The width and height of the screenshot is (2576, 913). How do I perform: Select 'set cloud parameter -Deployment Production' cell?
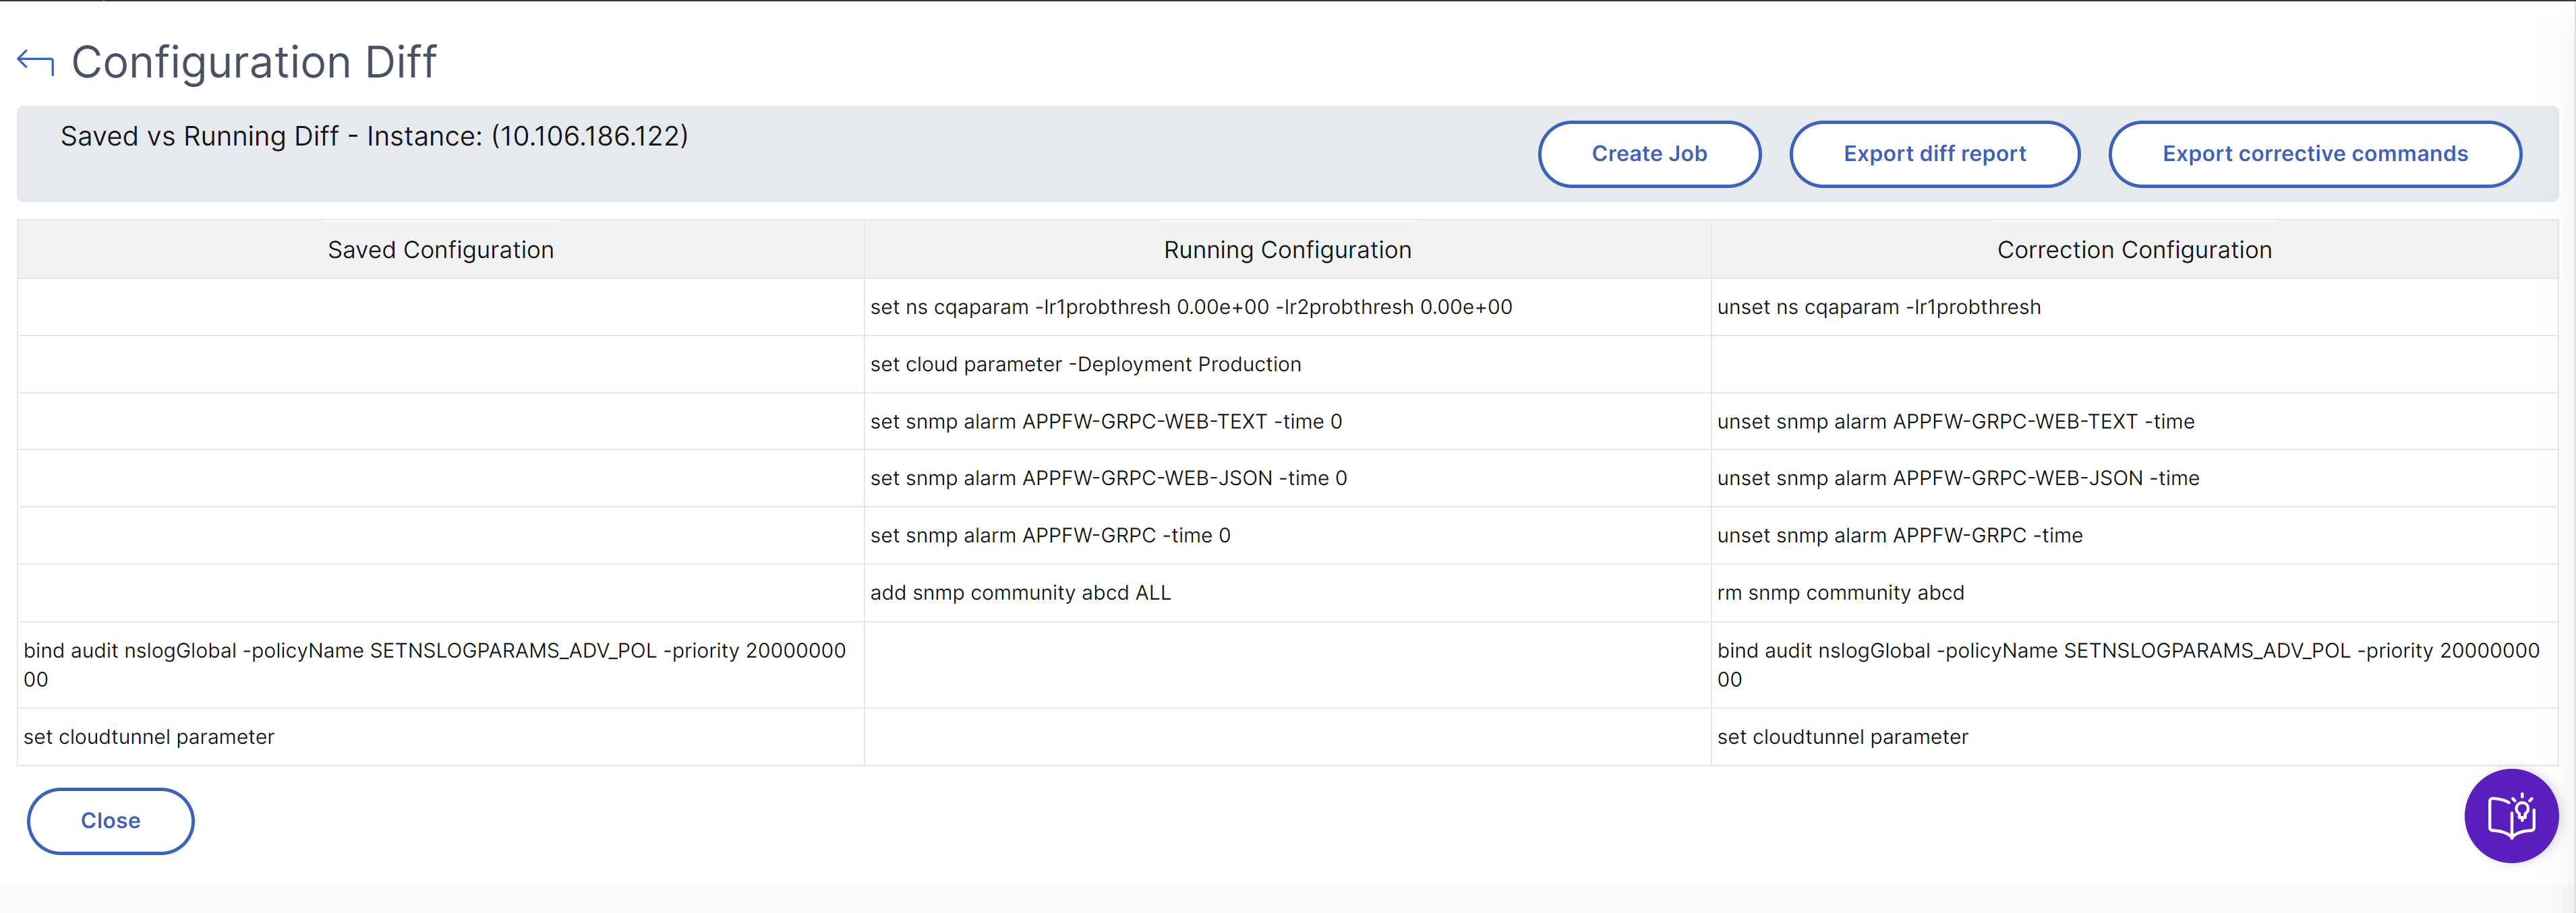(1288, 364)
